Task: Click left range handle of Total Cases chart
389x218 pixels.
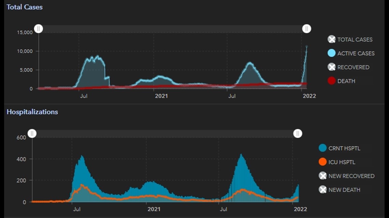Action: [39, 29]
